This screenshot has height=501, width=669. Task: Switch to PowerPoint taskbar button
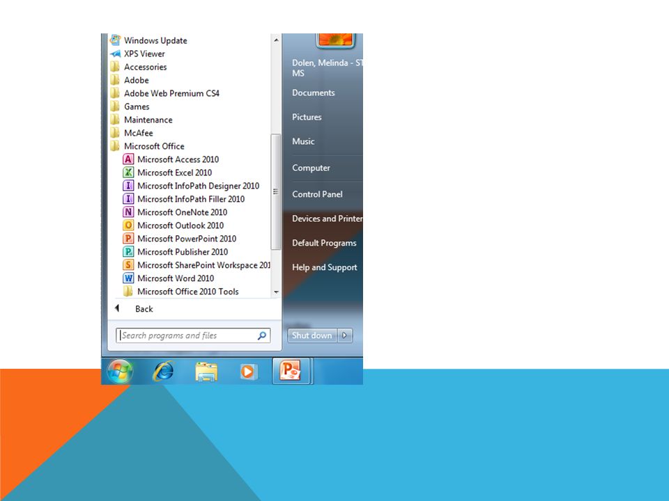pos(290,371)
